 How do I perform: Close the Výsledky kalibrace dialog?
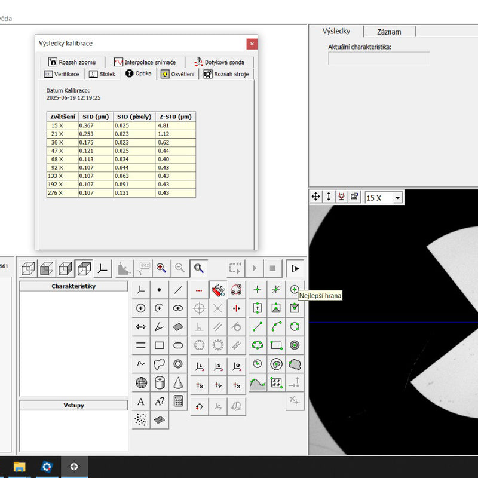point(252,44)
